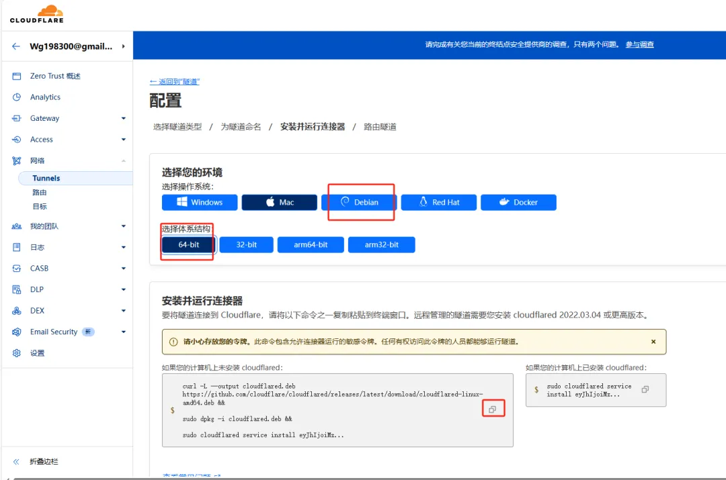726x480 pixels.
Task: Choose Debian as the environment
Action: (360, 202)
